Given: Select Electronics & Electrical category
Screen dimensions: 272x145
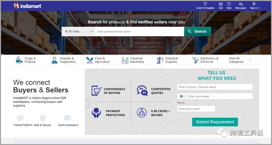Looking at the screenshot, I should point(205,60).
